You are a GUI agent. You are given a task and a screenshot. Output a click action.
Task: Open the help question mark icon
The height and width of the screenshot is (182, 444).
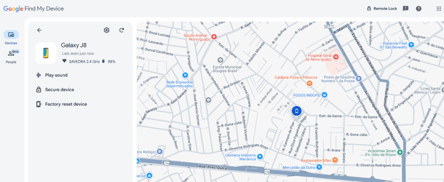pyautogui.click(x=418, y=9)
